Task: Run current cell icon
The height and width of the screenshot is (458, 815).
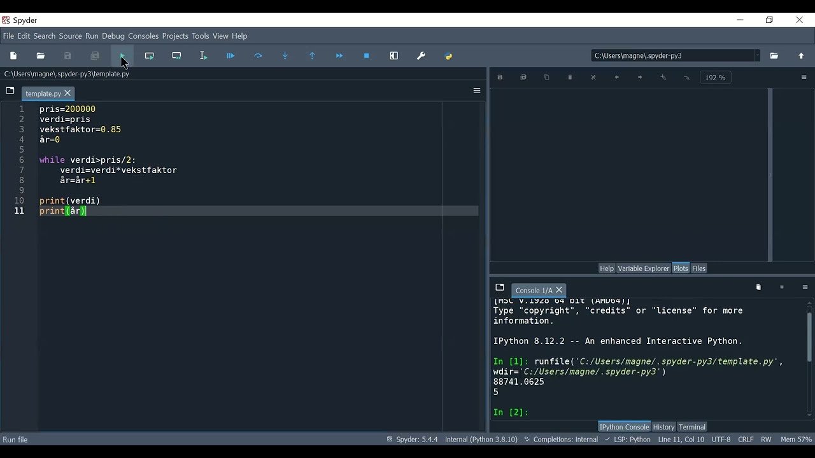Action: (x=150, y=56)
